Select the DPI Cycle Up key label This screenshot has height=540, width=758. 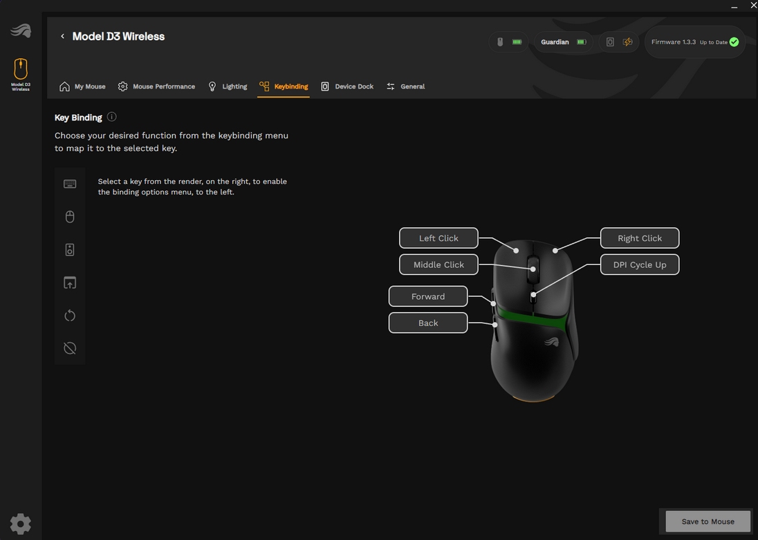tap(640, 264)
